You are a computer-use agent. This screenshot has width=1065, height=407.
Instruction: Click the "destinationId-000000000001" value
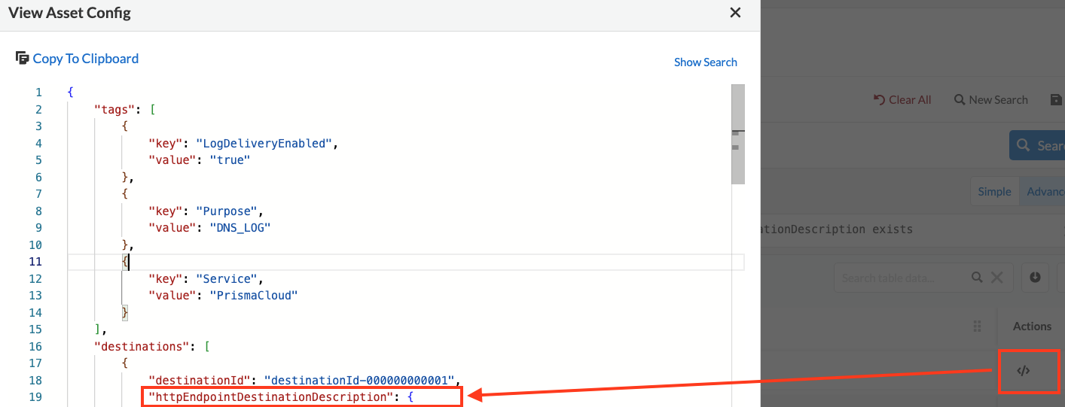[x=360, y=380]
